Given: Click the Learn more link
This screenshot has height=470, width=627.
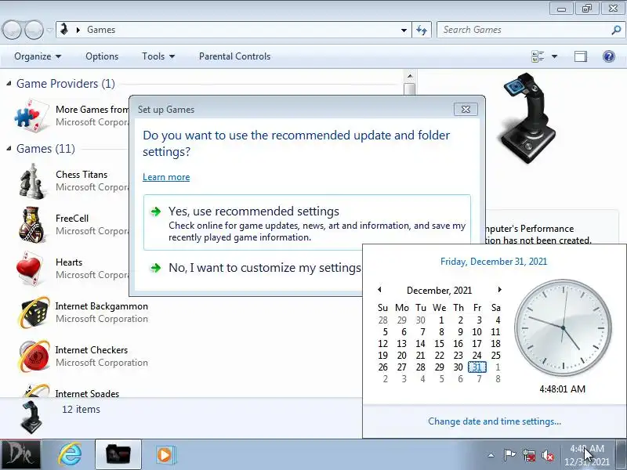Looking at the screenshot, I should click(x=166, y=177).
